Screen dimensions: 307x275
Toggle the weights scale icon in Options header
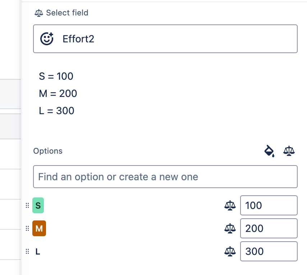click(289, 151)
